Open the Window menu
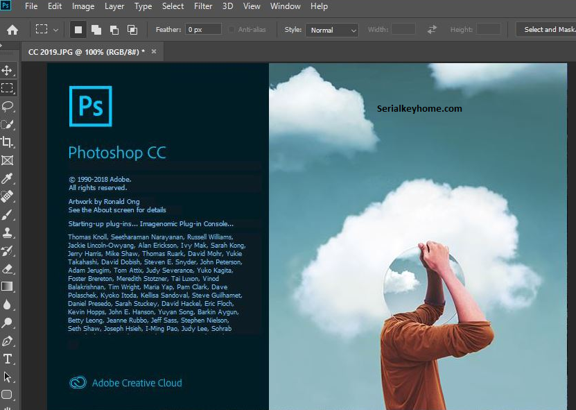The image size is (576, 410). (286, 6)
